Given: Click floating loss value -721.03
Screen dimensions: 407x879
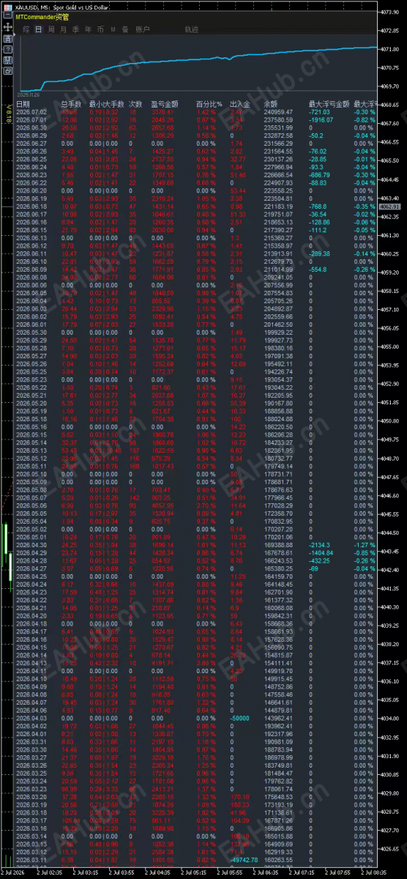Looking at the screenshot, I should 321,112.
